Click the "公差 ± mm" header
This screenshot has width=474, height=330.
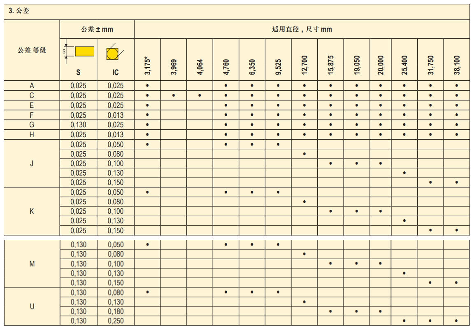(97, 29)
